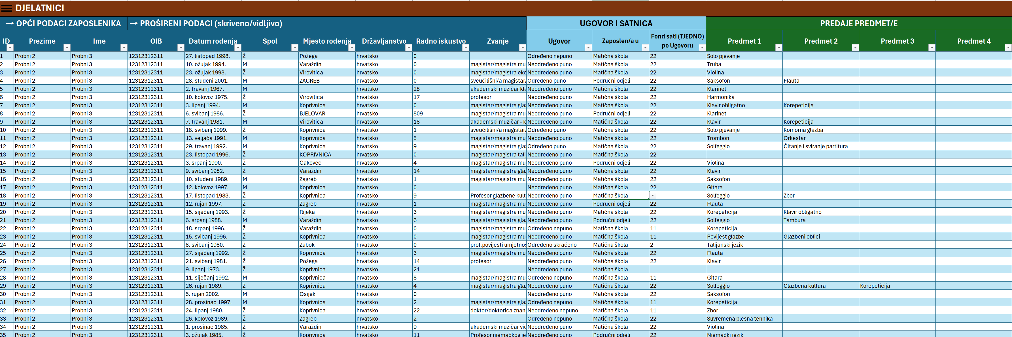Select the birthplace cell 'Osijek'
This screenshot has height=337, width=1012.
click(x=327, y=294)
